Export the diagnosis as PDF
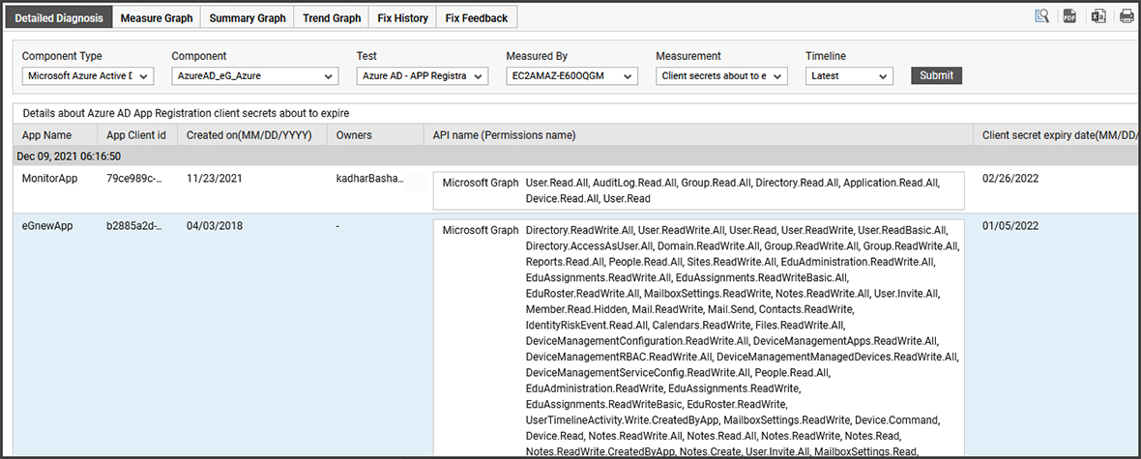This screenshot has width=1141, height=459. 1068,16
